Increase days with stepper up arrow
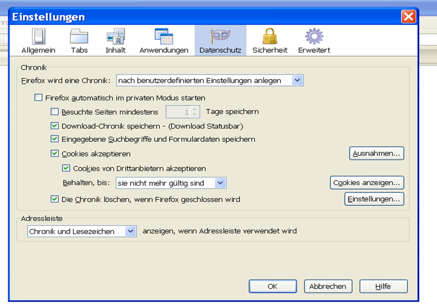This screenshot has width=437, height=308. click(195, 109)
